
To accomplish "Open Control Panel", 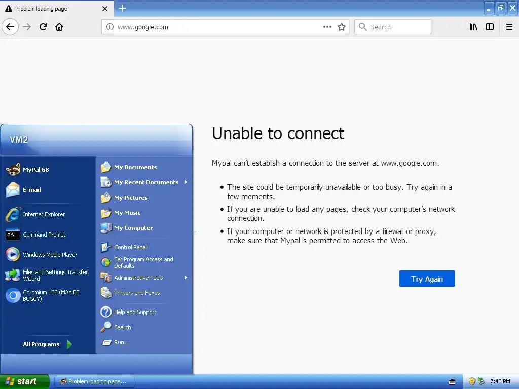I will point(144,247).
